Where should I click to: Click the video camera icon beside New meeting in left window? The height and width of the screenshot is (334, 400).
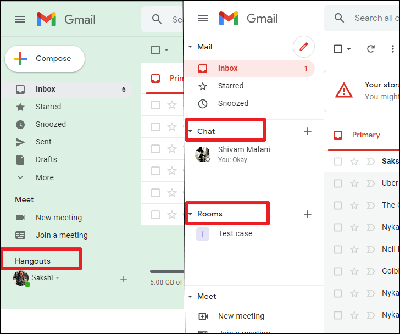(20, 218)
